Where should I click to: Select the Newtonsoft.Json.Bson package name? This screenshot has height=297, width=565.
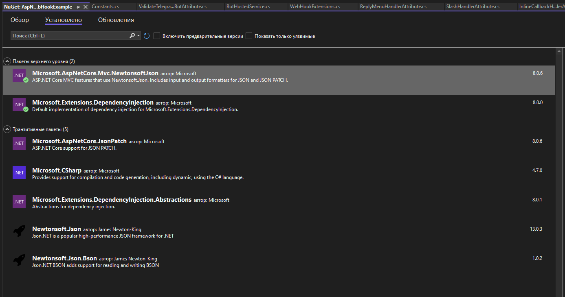tap(64, 258)
